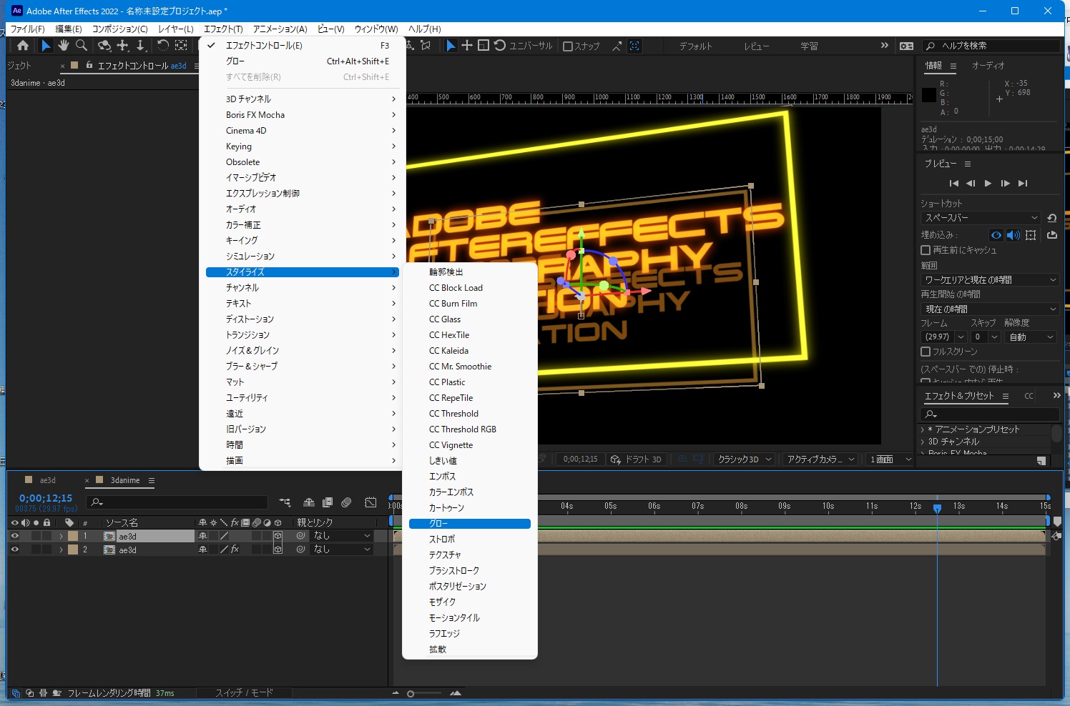The height and width of the screenshot is (706, 1070).
Task: Click the Play button in preview panel
Action: point(988,184)
